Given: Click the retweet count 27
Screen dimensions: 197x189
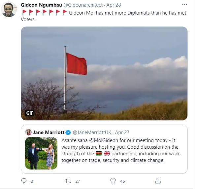Looking at the screenshot, I should tap(78, 181).
